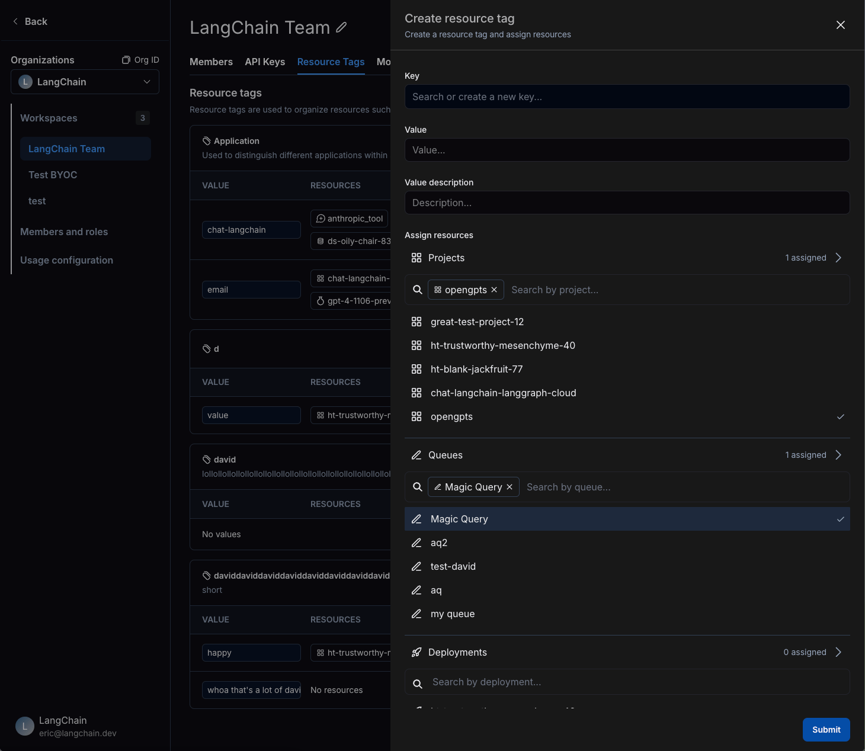This screenshot has height=751, width=865.
Task: Open the Workspaces section
Action: point(49,118)
